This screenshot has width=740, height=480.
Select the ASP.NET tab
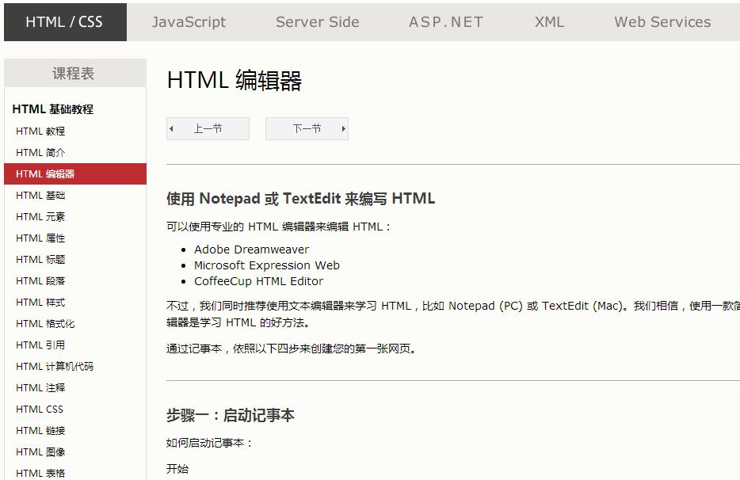[x=444, y=21]
